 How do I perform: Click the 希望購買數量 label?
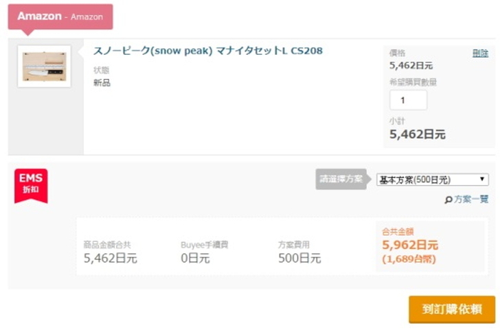(413, 82)
